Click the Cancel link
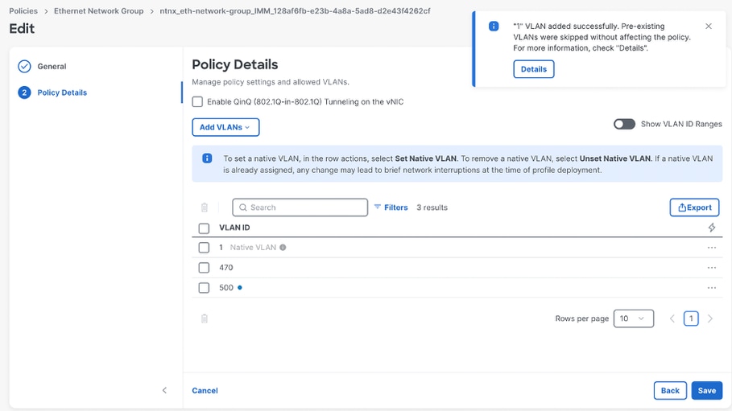The height and width of the screenshot is (411, 732). [x=205, y=390]
